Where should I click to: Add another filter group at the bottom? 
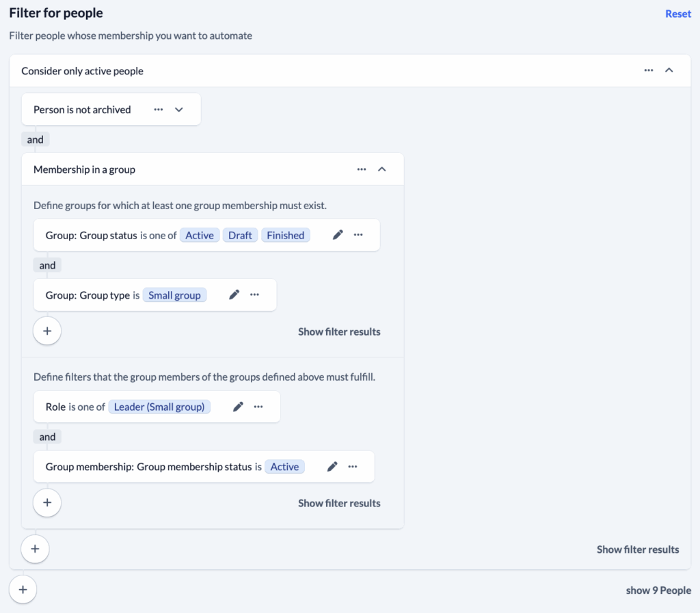coord(23,588)
